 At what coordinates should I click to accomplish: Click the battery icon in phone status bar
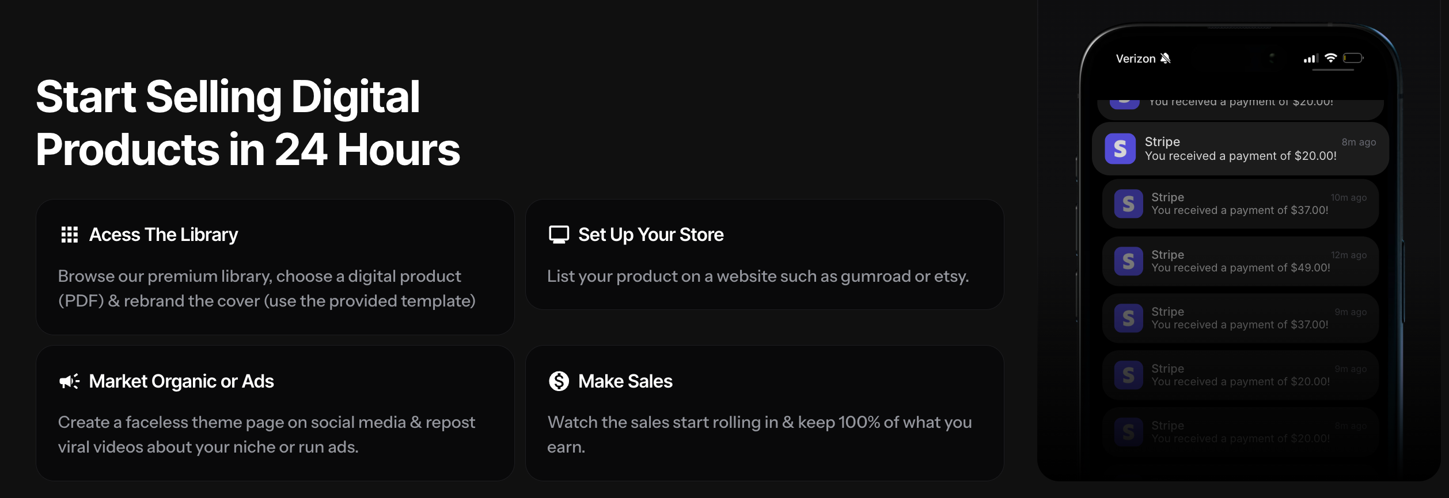[1353, 58]
